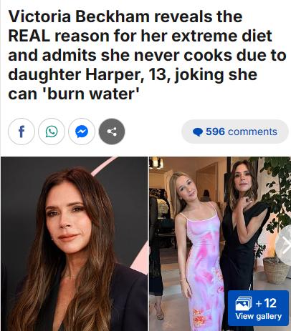Share the article on Facebook
291x331 pixels.
point(22,132)
